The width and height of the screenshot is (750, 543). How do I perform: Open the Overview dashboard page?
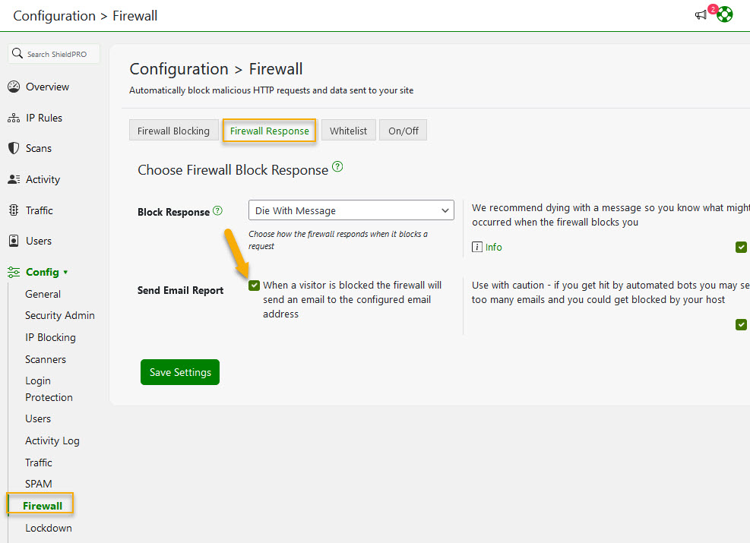pos(14,86)
